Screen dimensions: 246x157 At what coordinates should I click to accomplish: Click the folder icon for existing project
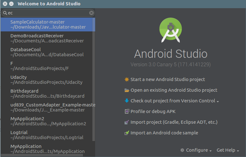pyautogui.click(x=126, y=90)
